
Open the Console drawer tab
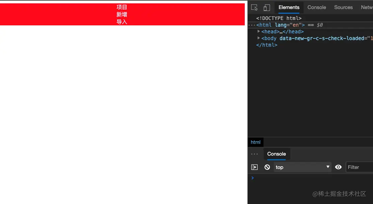click(277, 154)
